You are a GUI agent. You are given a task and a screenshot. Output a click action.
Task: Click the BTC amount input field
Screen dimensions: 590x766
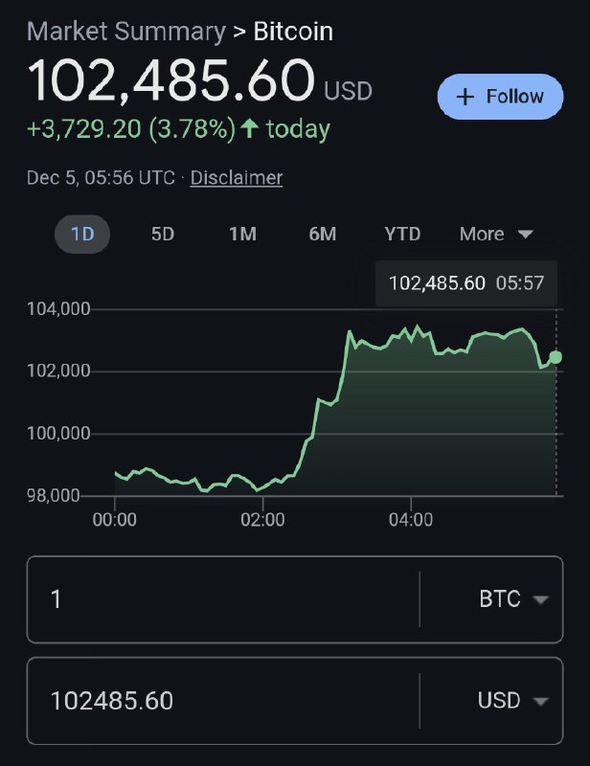pyautogui.click(x=223, y=599)
